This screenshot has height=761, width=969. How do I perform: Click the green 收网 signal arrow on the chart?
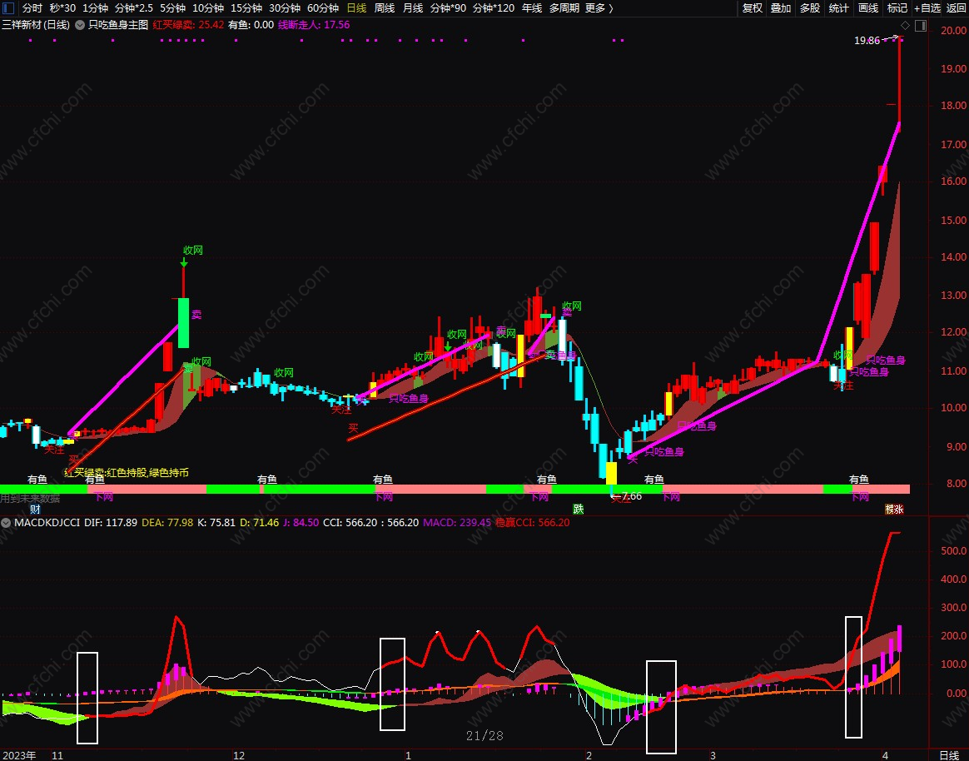[x=184, y=261]
